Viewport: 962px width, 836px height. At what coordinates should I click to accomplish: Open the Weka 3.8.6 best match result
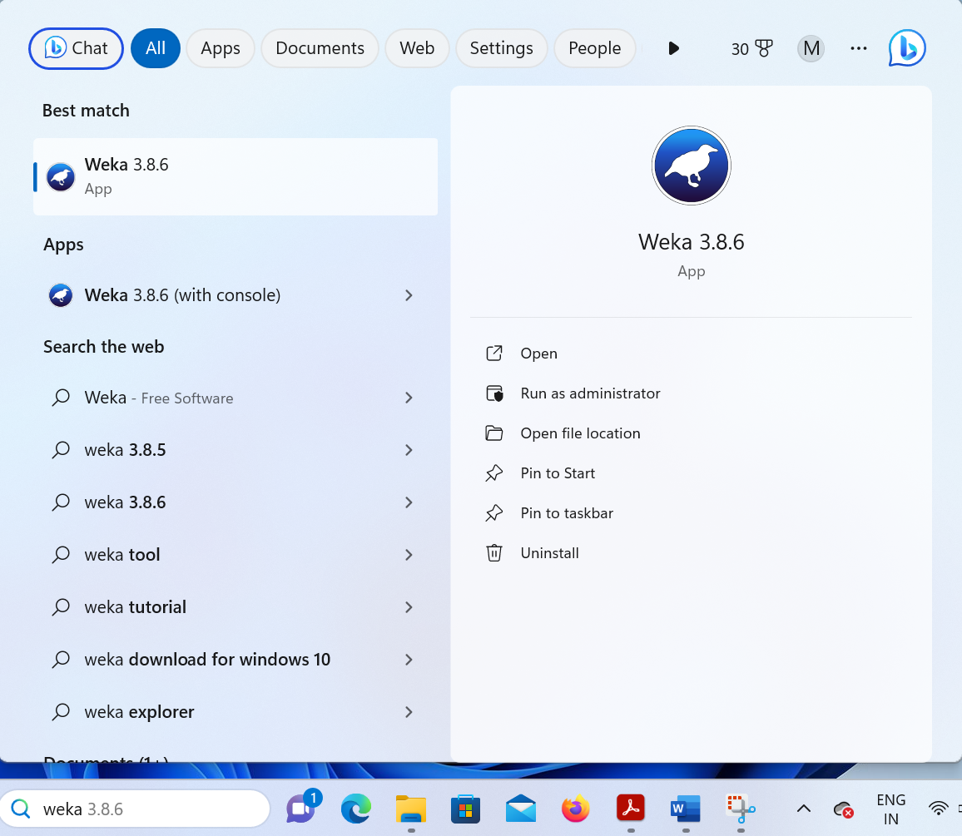[236, 176]
